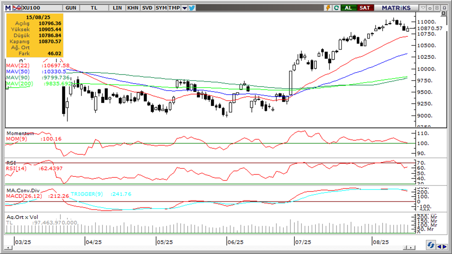Click the KHN toolbar button

click(132, 8)
